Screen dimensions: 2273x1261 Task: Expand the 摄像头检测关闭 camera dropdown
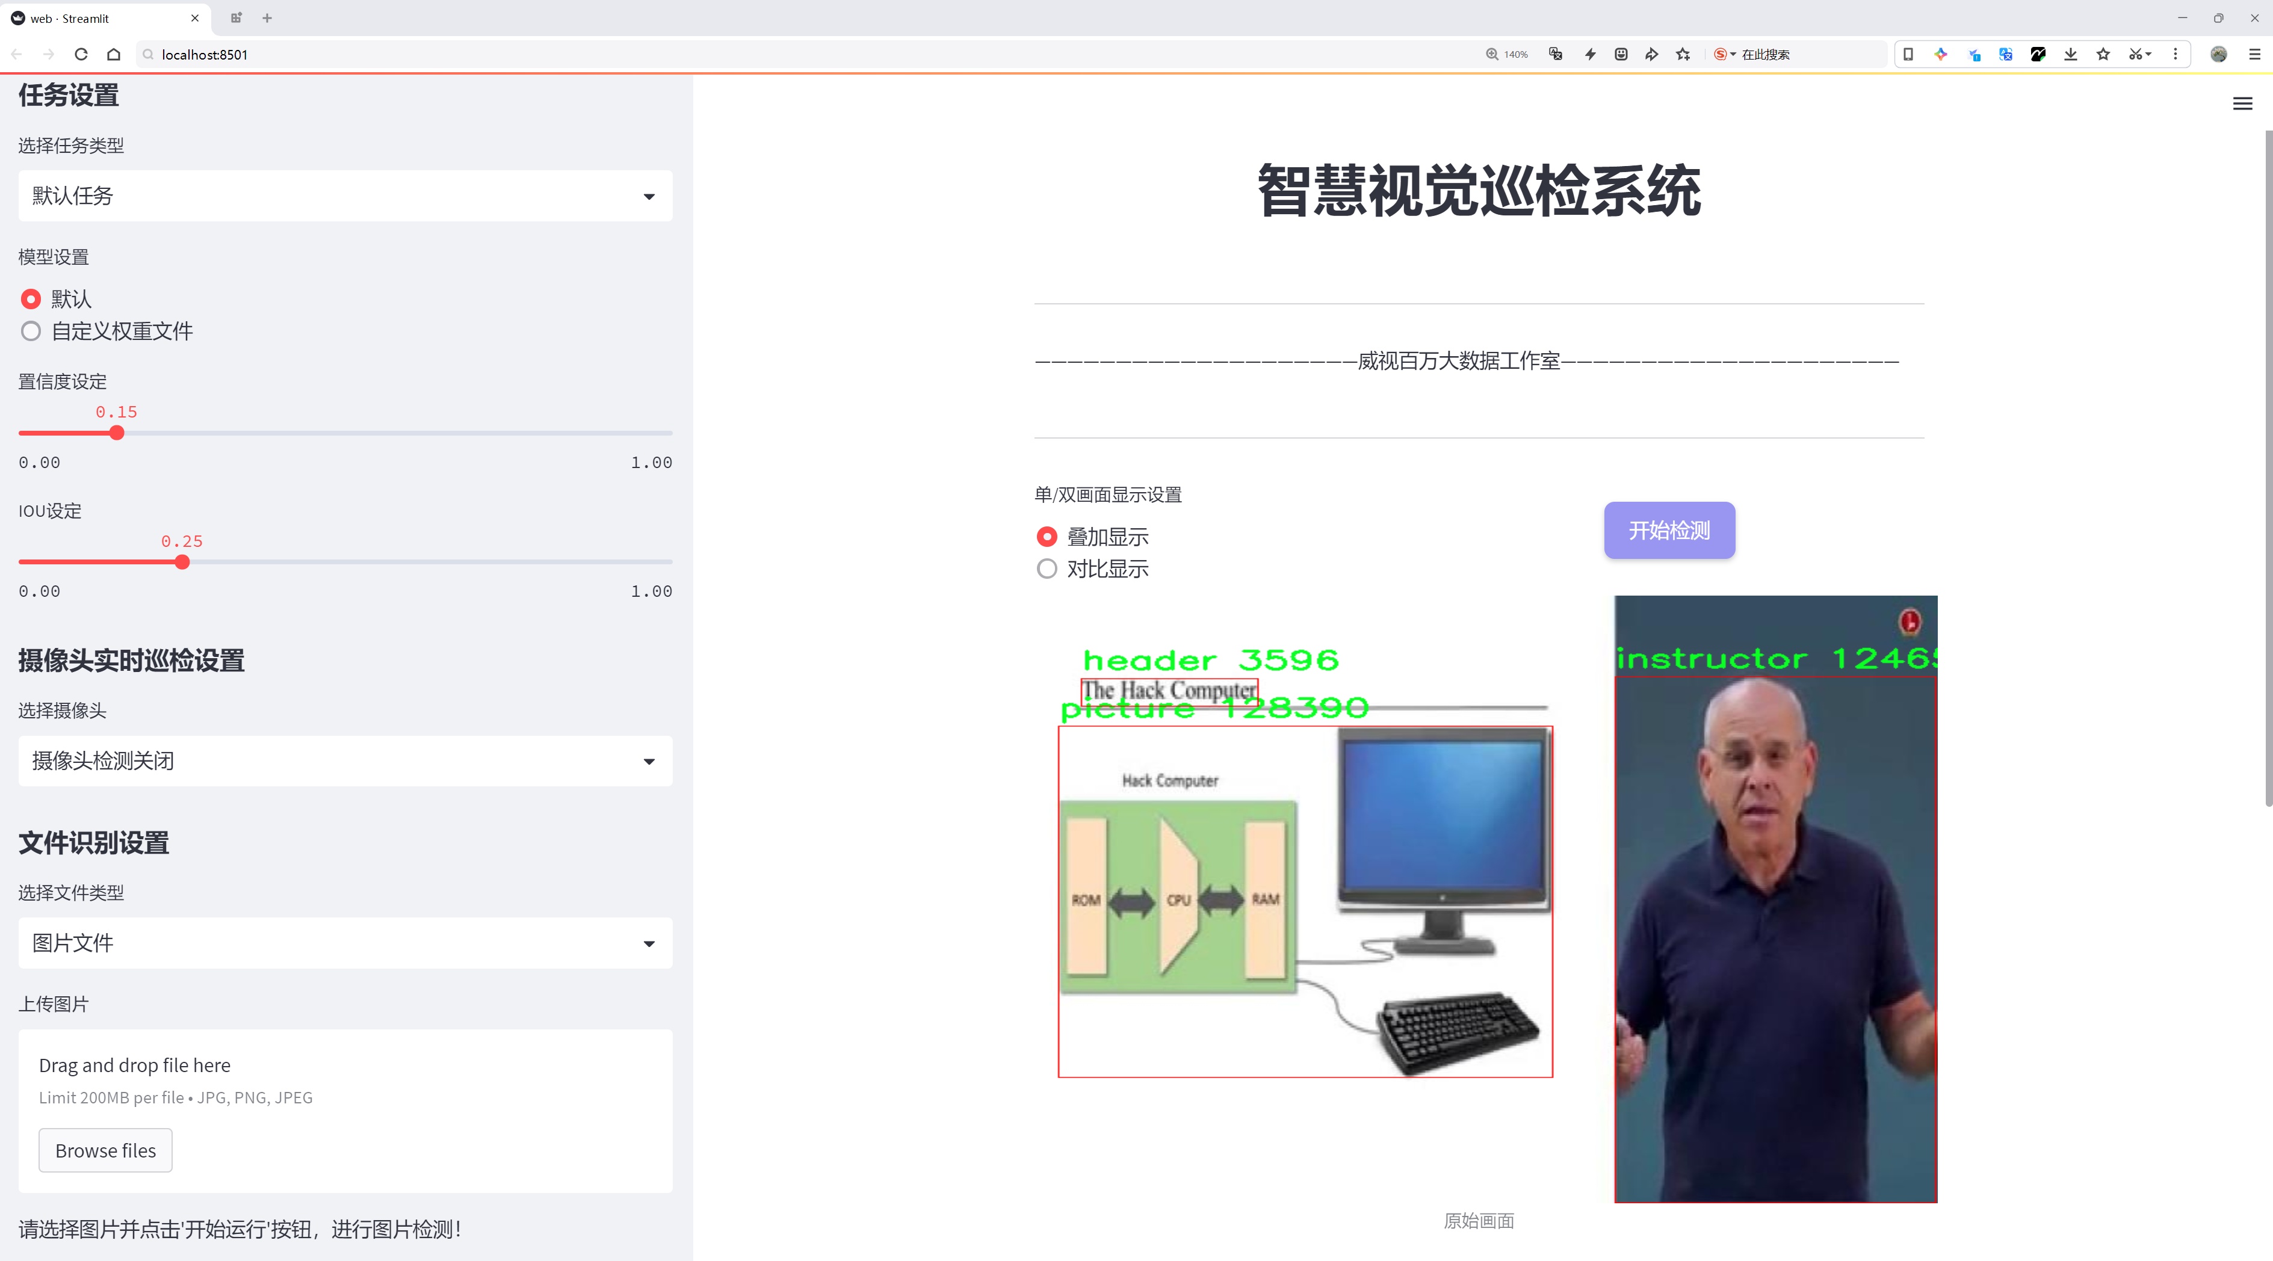pos(344,760)
